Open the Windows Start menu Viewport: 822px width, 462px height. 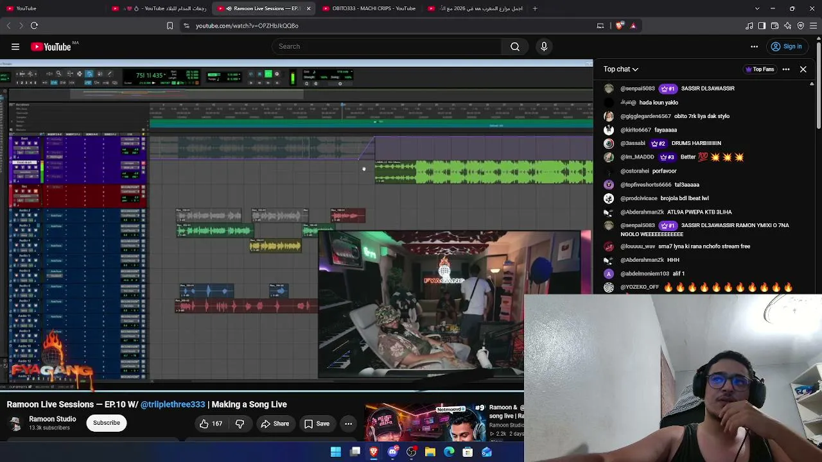[x=336, y=452]
